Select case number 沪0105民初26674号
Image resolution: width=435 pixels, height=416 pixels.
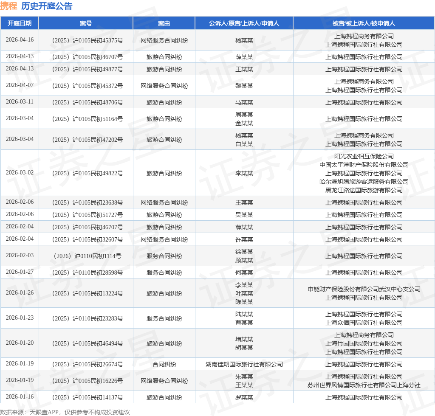click(88, 365)
